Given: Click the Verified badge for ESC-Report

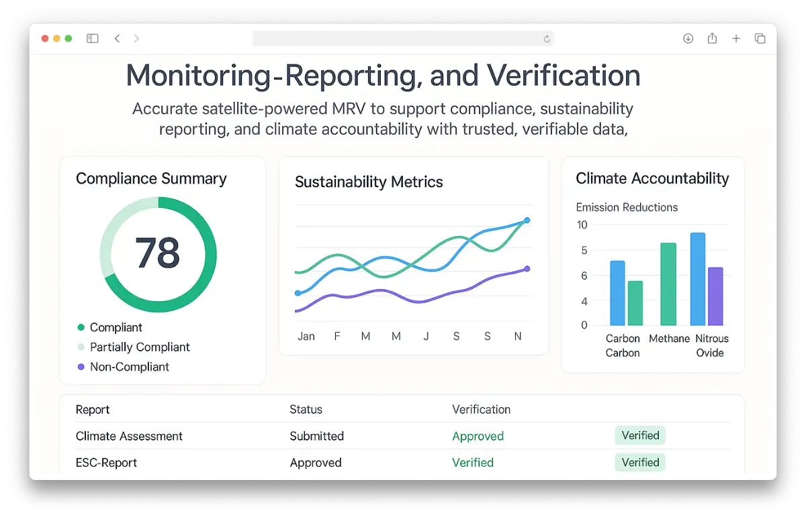Looking at the screenshot, I should pos(640,463).
